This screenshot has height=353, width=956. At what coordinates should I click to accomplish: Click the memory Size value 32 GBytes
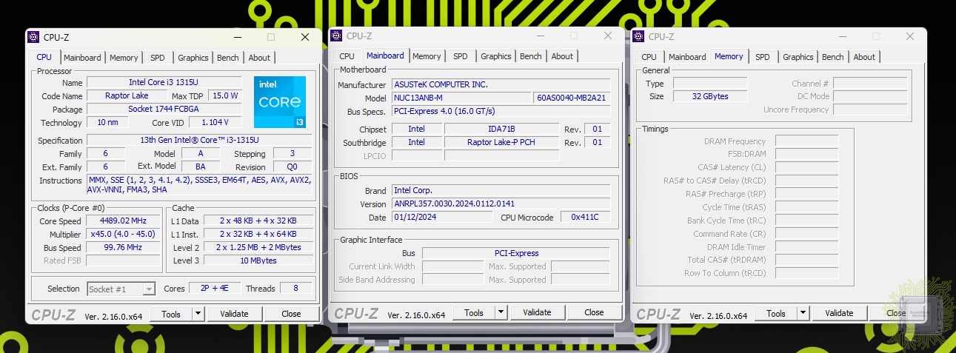pos(709,97)
